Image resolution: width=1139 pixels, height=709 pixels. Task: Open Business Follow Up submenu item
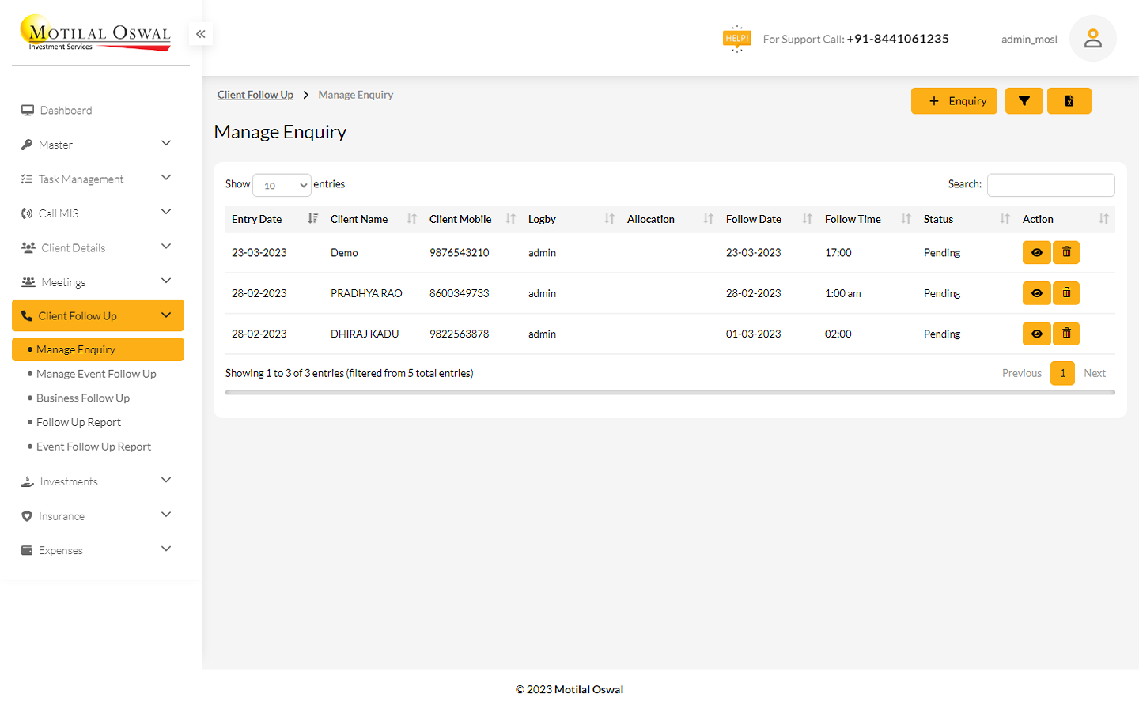83,398
